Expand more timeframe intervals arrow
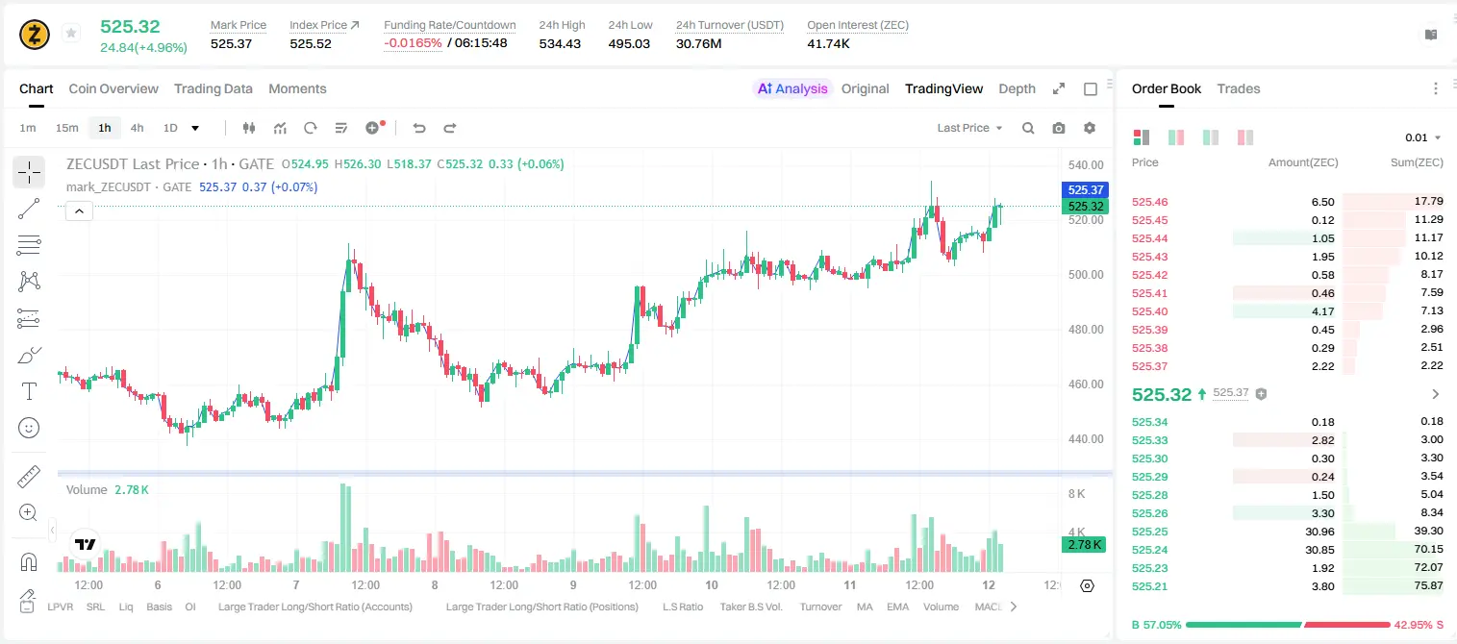The height and width of the screenshot is (644, 1457). [x=195, y=128]
